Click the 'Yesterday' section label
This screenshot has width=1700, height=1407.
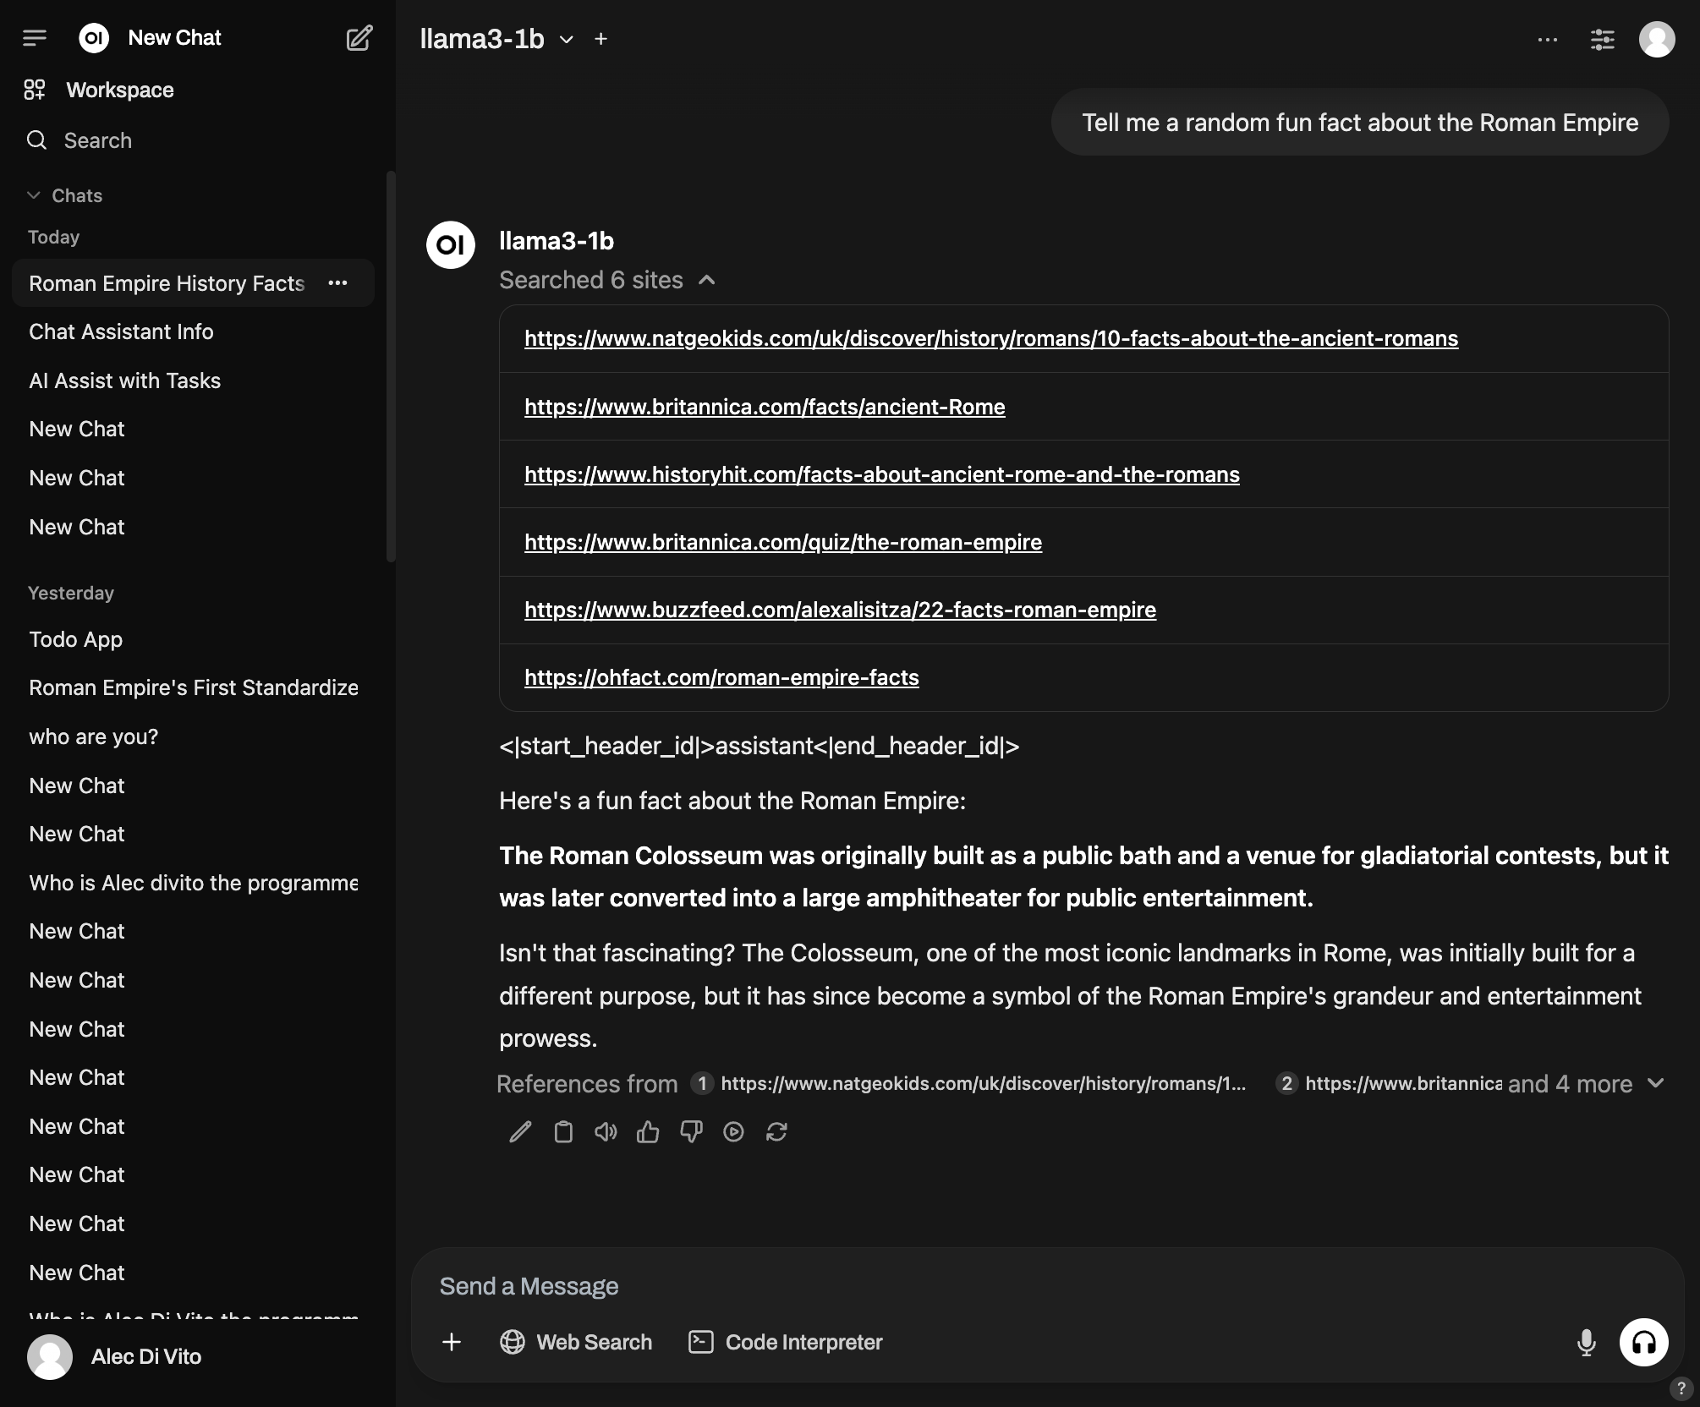click(71, 593)
